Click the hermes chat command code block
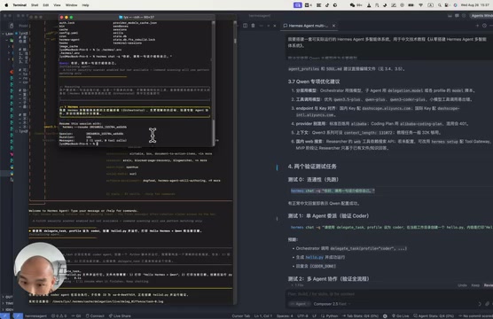Screen dimensions: 493x319 coord(333,191)
